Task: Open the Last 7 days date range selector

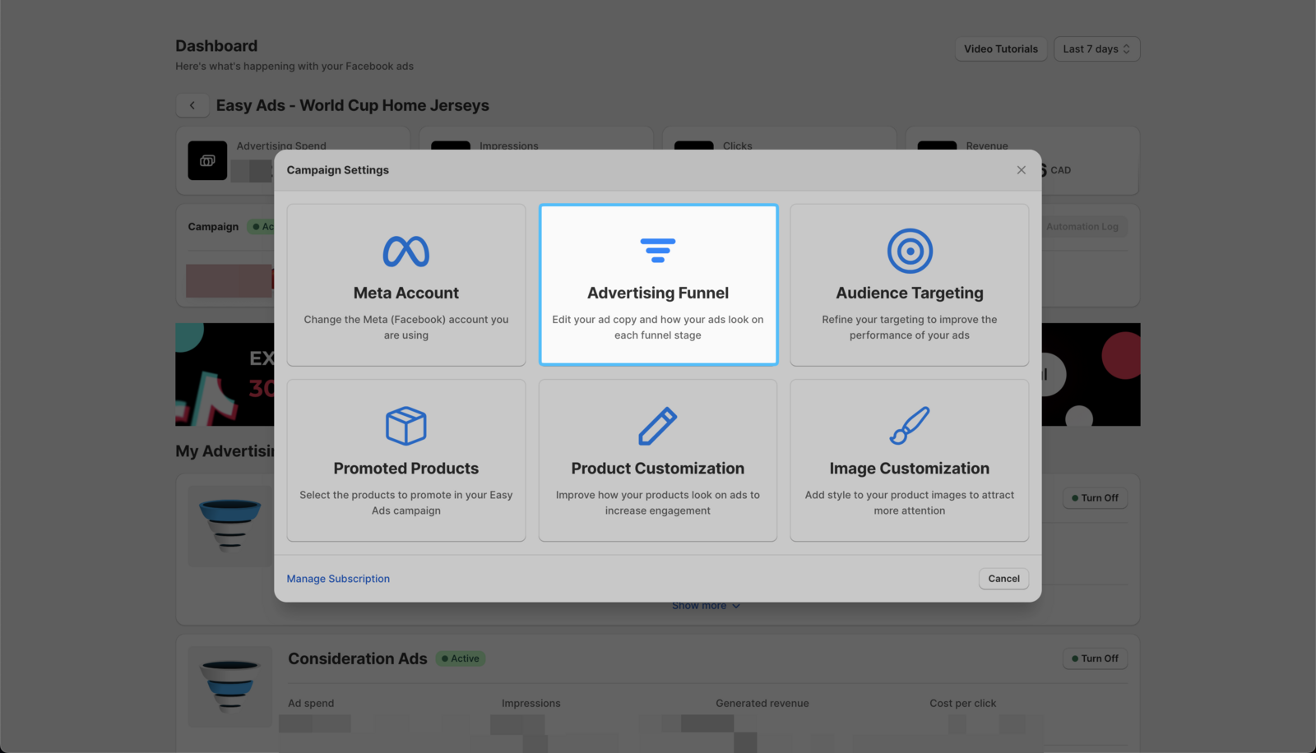Action: coord(1096,49)
